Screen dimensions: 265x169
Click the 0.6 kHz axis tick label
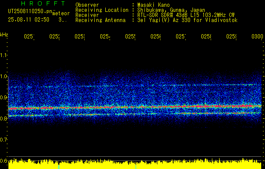(3, 161)
